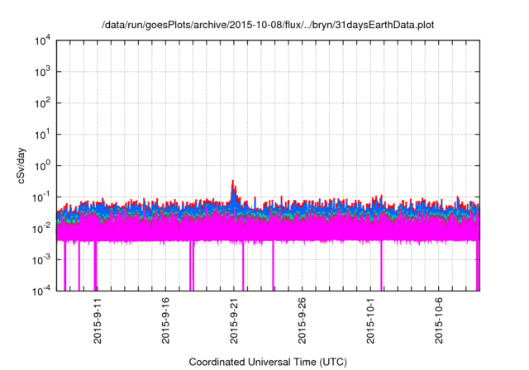Click the 2015-9-16 date tick label

[x=165, y=320]
